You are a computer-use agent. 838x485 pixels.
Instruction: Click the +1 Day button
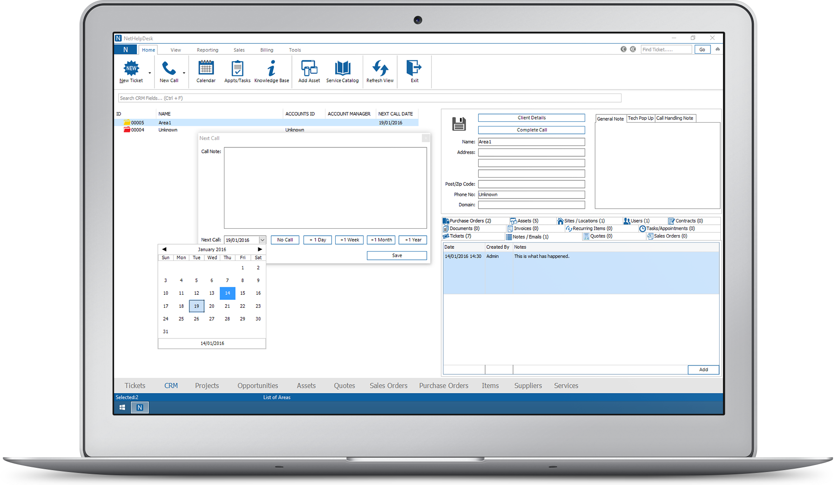(x=318, y=240)
